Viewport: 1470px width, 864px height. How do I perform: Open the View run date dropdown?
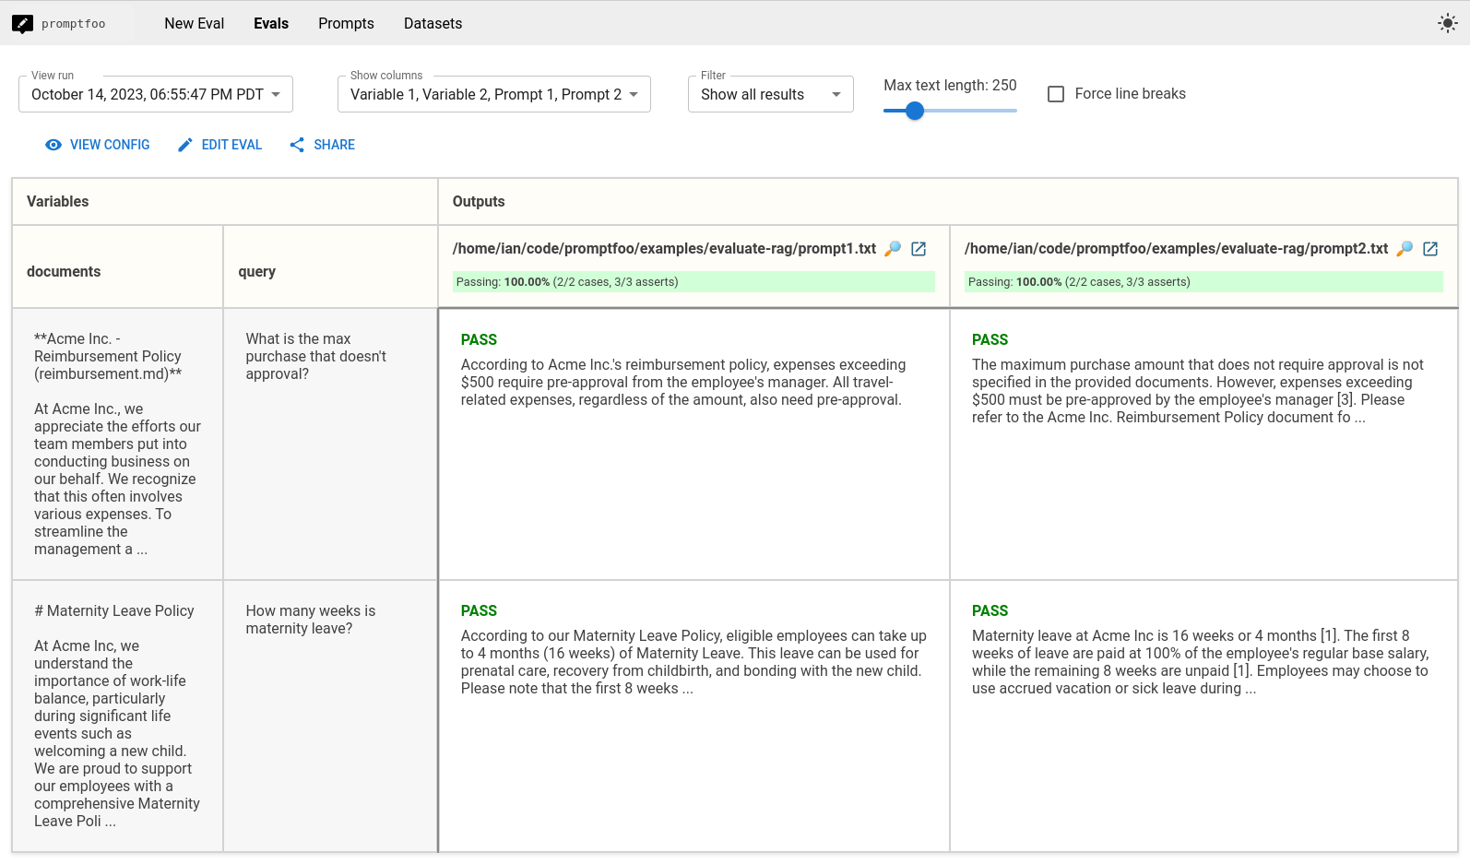pyautogui.click(x=156, y=95)
